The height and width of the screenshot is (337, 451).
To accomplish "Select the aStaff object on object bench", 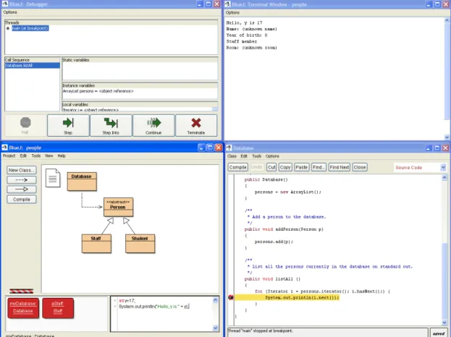I will point(58,307).
